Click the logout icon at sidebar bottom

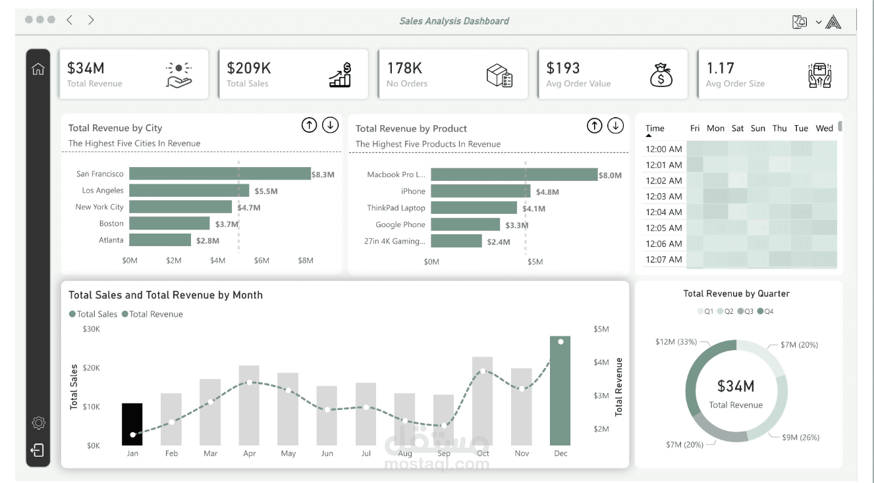pos(38,450)
